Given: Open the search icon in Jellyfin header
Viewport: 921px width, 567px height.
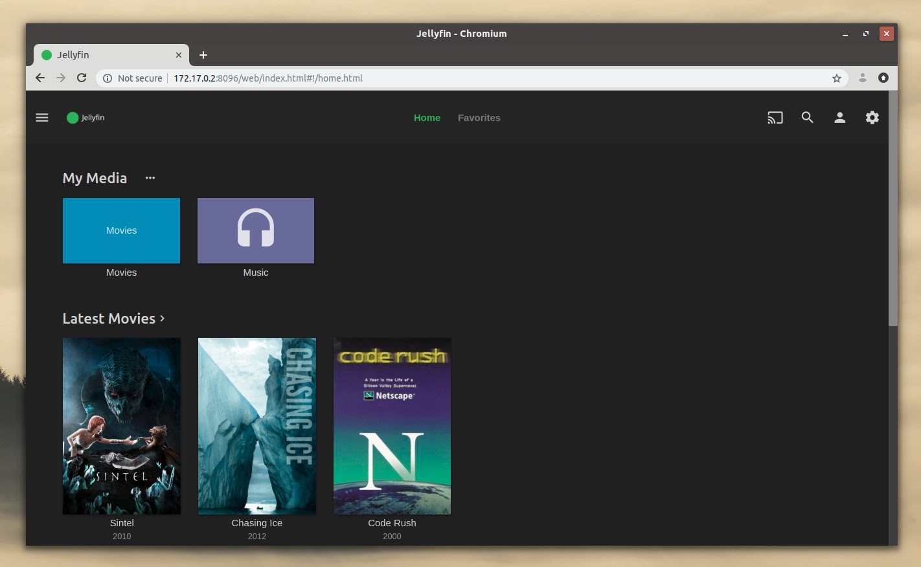Looking at the screenshot, I should (807, 117).
